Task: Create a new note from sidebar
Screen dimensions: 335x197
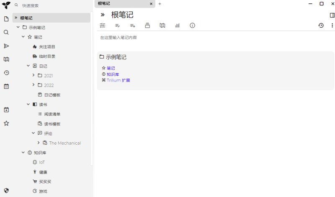Action: click(6, 19)
